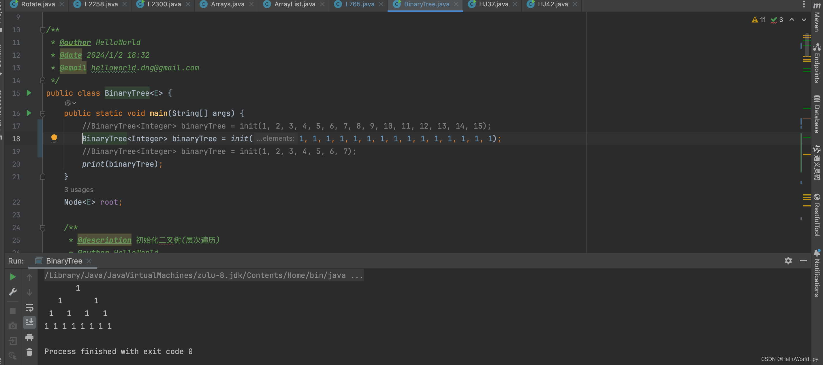The width and height of the screenshot is (823, 365).
Task: Show the 11 warnings in inspection widget
Action: 759,20
